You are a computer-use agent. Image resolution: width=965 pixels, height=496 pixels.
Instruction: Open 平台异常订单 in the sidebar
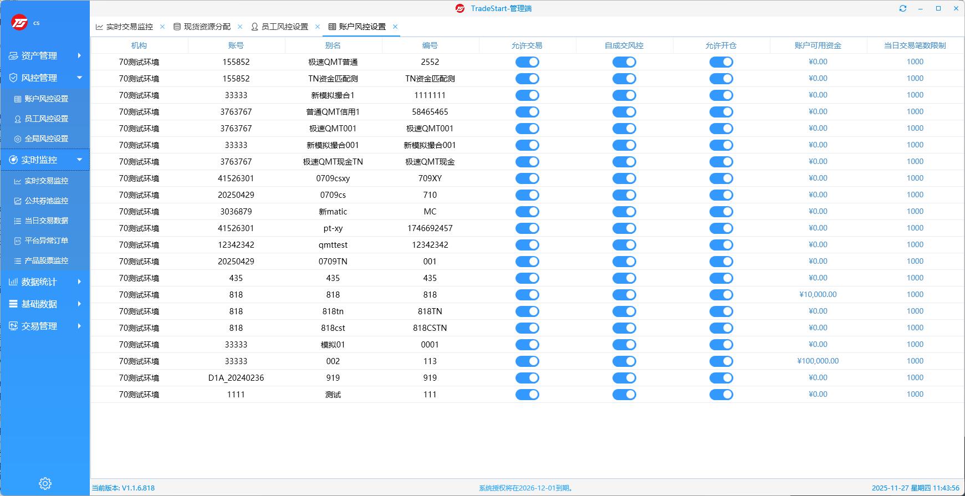click(x=46, y=241)
